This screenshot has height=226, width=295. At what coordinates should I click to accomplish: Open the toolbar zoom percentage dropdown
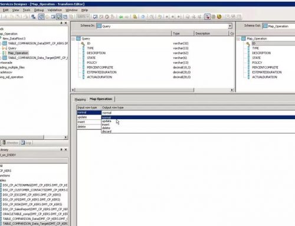tap(88, 17)
